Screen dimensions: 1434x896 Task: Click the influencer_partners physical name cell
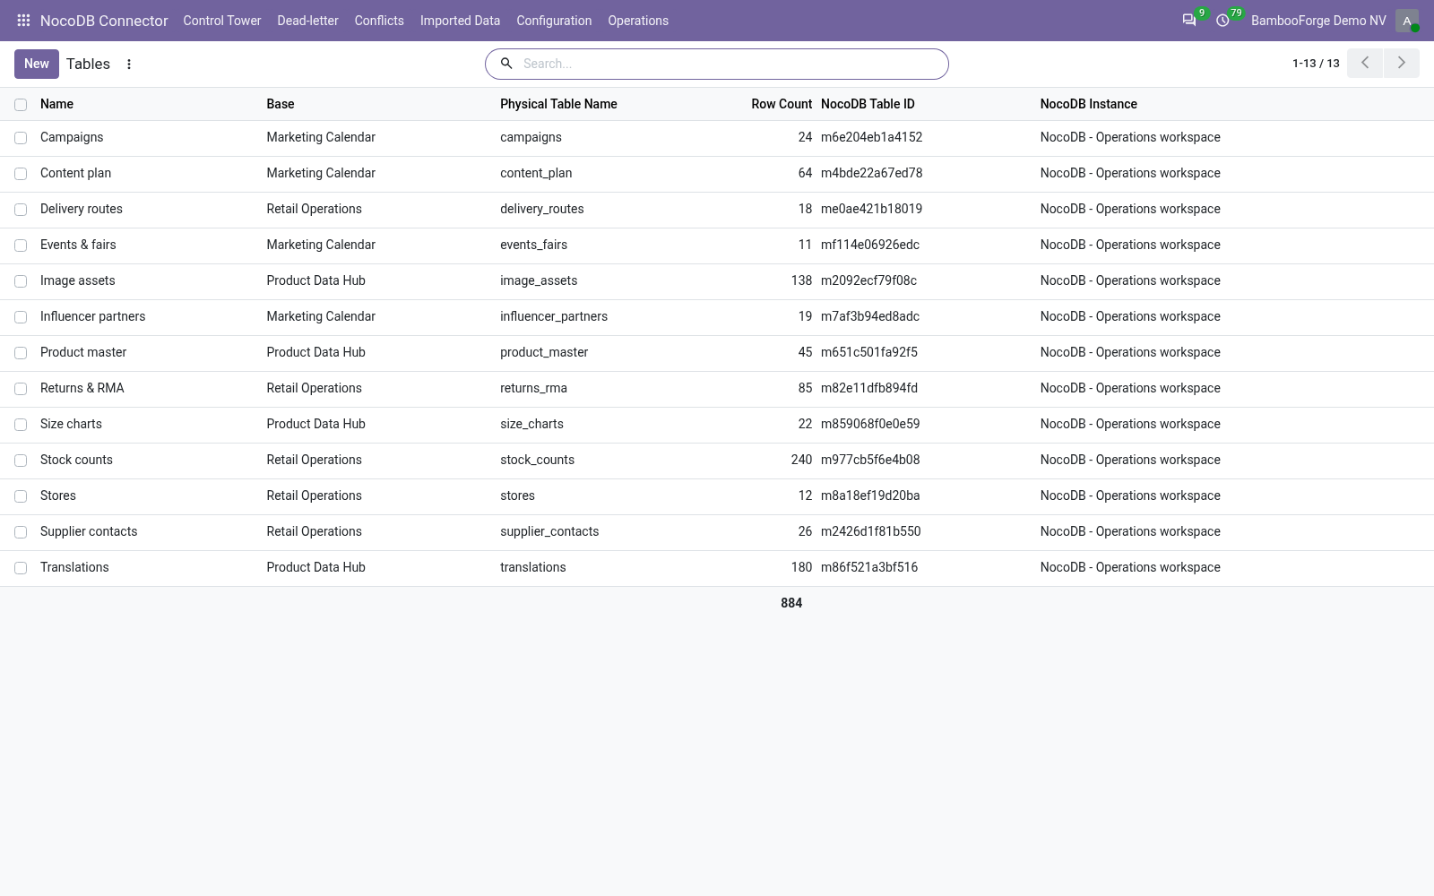(554, 316)
